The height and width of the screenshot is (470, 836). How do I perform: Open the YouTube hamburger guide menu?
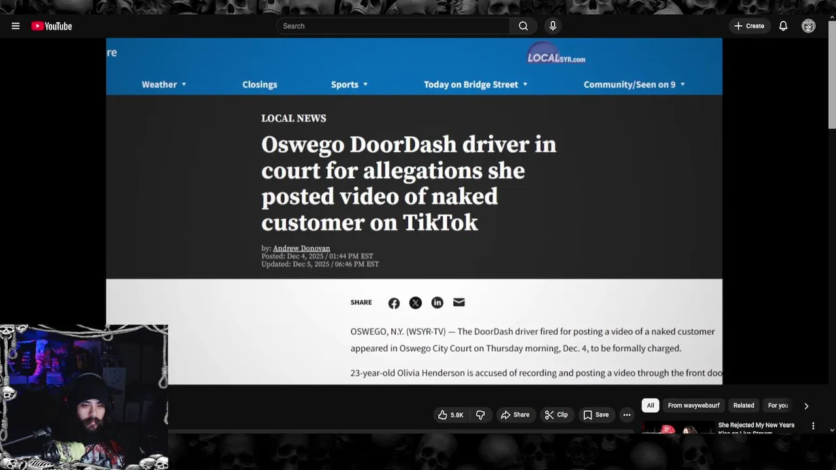16,26
